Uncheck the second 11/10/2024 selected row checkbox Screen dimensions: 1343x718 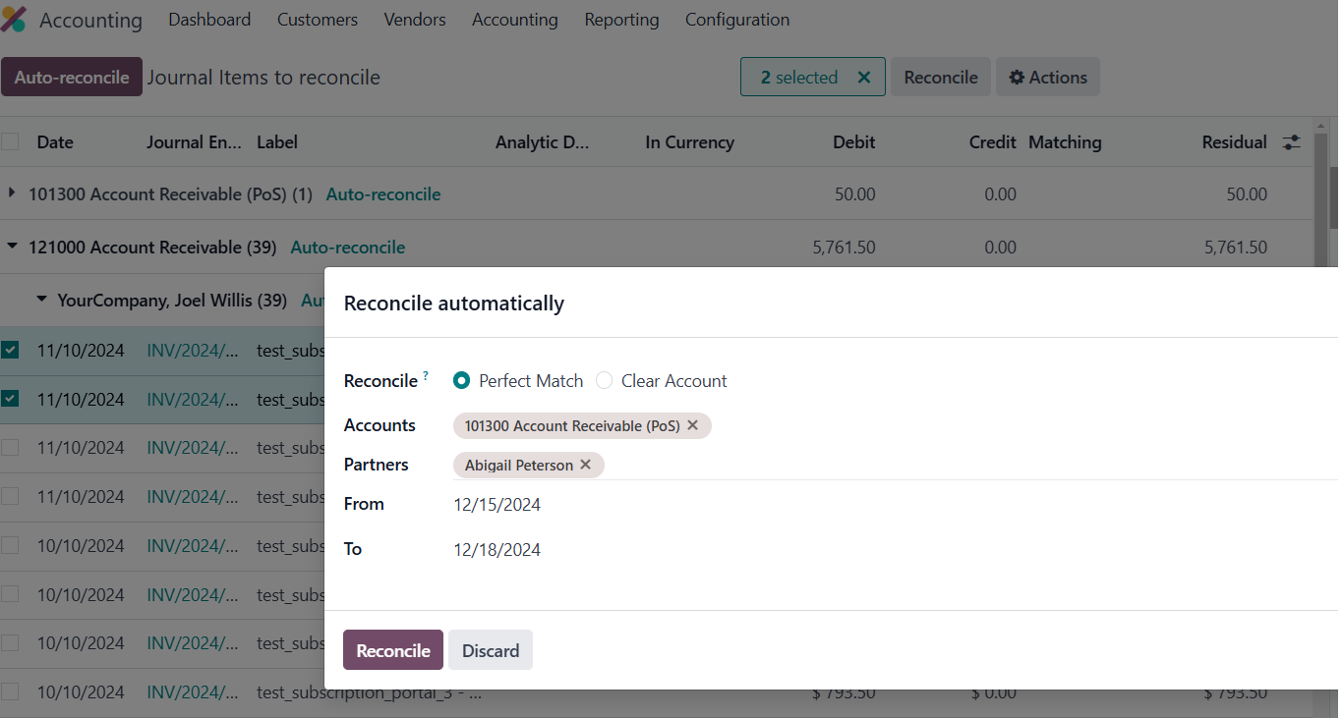tap(10, 399)
